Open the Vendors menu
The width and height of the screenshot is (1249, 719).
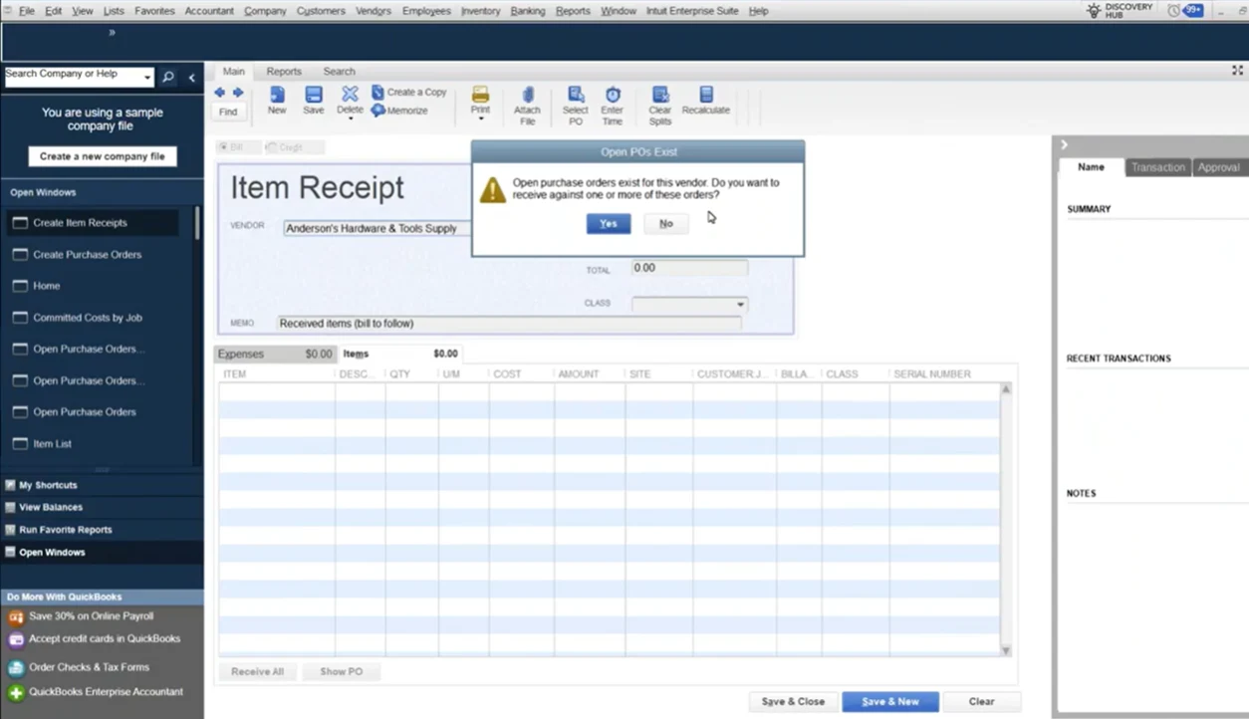tap(374, 11)
